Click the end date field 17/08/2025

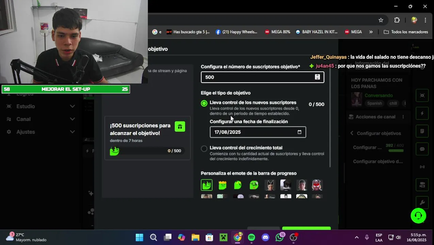(258, 132)
